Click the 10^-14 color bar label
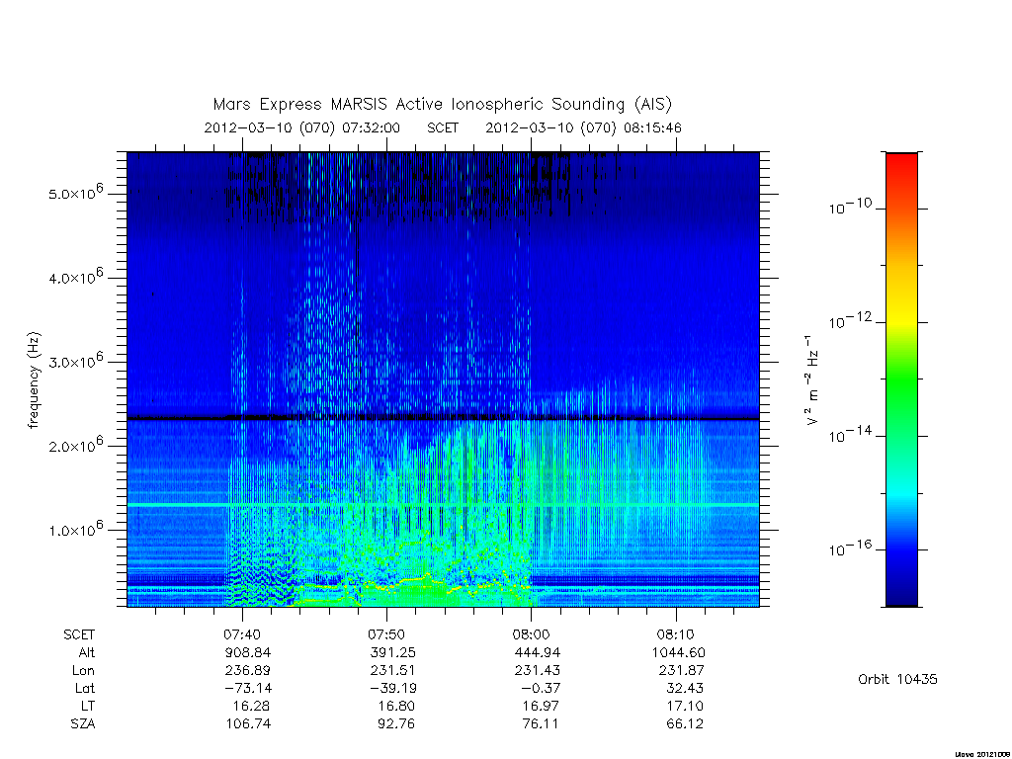Viewport: 1012px width, 759px height. pos(850,435)
